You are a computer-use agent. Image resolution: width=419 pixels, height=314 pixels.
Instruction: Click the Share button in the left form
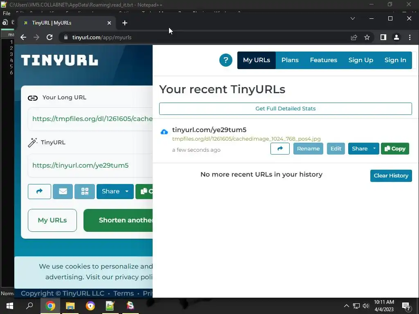pyautogui.click(x=110, y=191)
